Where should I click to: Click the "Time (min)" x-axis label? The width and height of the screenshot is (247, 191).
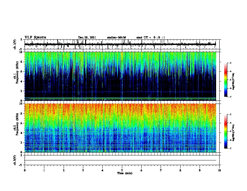[x=125, y=173]
